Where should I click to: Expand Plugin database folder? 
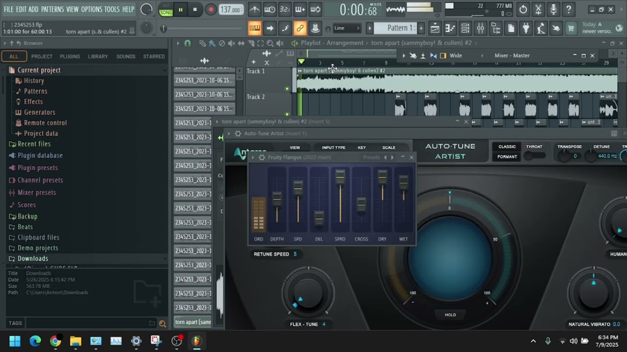click(x=40, y=155)
